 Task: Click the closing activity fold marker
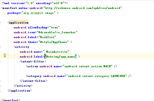point(1,86)
